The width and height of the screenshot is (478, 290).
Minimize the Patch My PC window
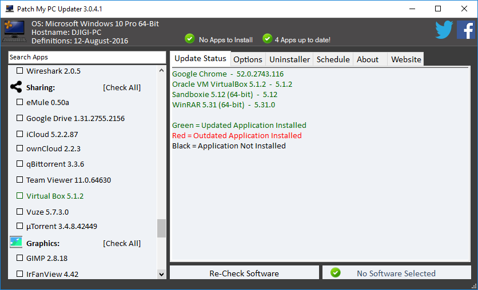pos(412,9)
